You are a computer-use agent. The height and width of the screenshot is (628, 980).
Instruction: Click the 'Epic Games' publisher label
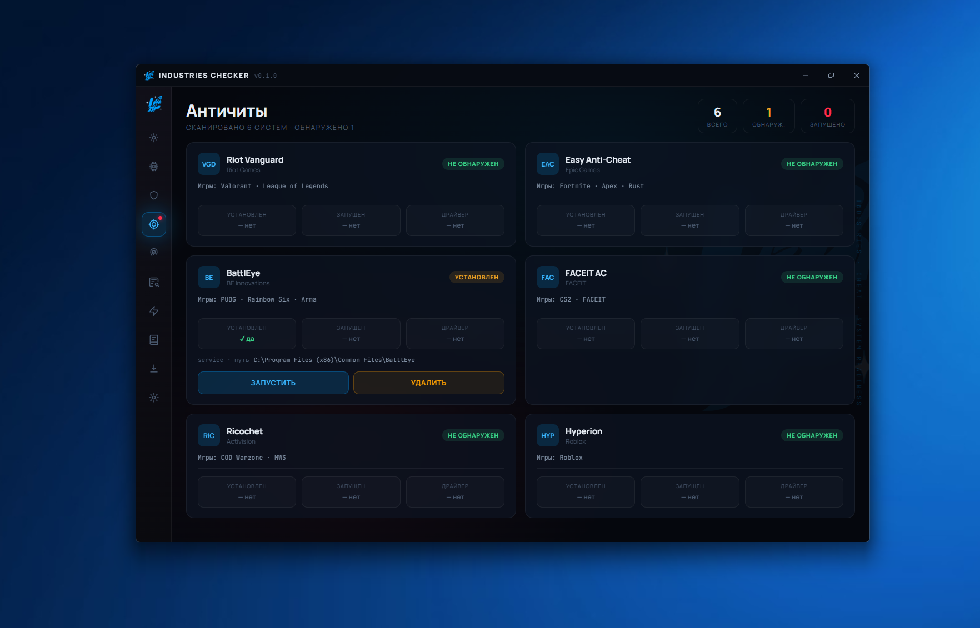[583, 170]
